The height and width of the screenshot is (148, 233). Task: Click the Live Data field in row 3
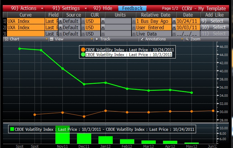click(x=154, y=34)
